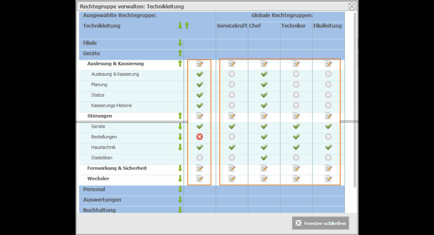Collapse Auslesung & Kassierung group arrow
This screenshot has width=434, height=235.
[180, 63]
